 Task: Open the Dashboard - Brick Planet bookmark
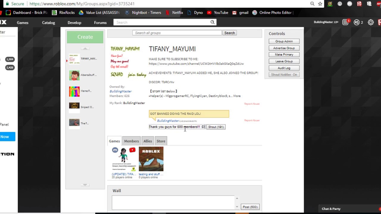[x=27, y=12]
